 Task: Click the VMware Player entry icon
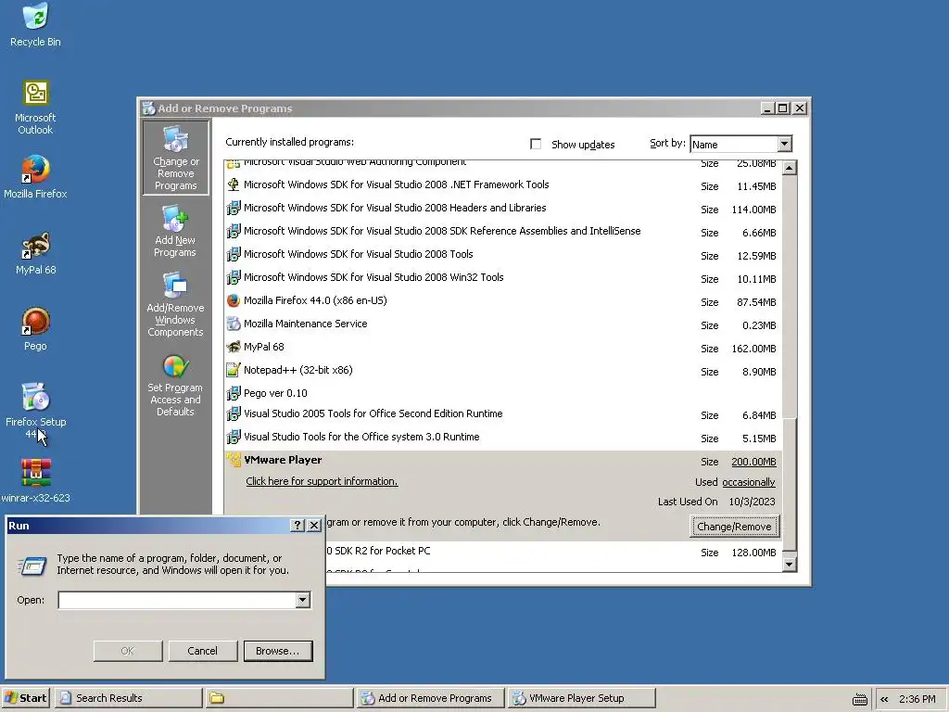tap(233, 460)
